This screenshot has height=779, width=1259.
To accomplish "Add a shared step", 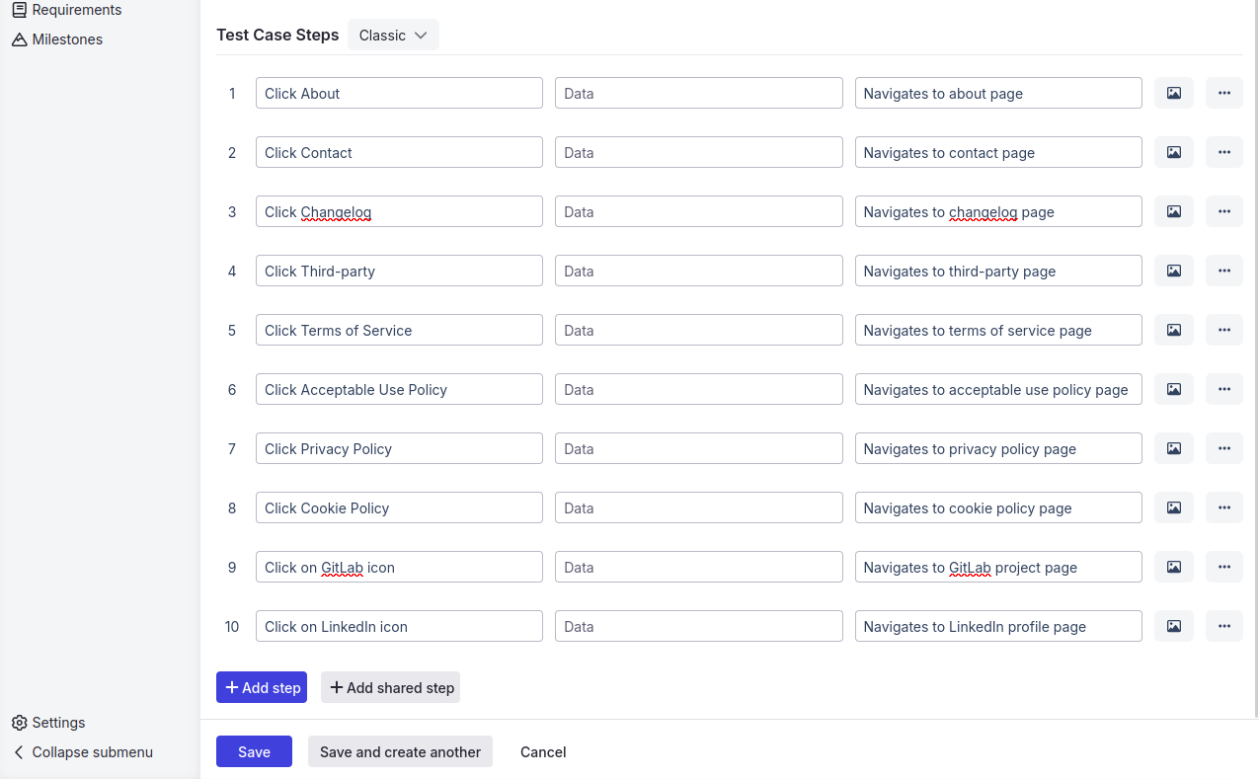I will click(x=390, y=687).
